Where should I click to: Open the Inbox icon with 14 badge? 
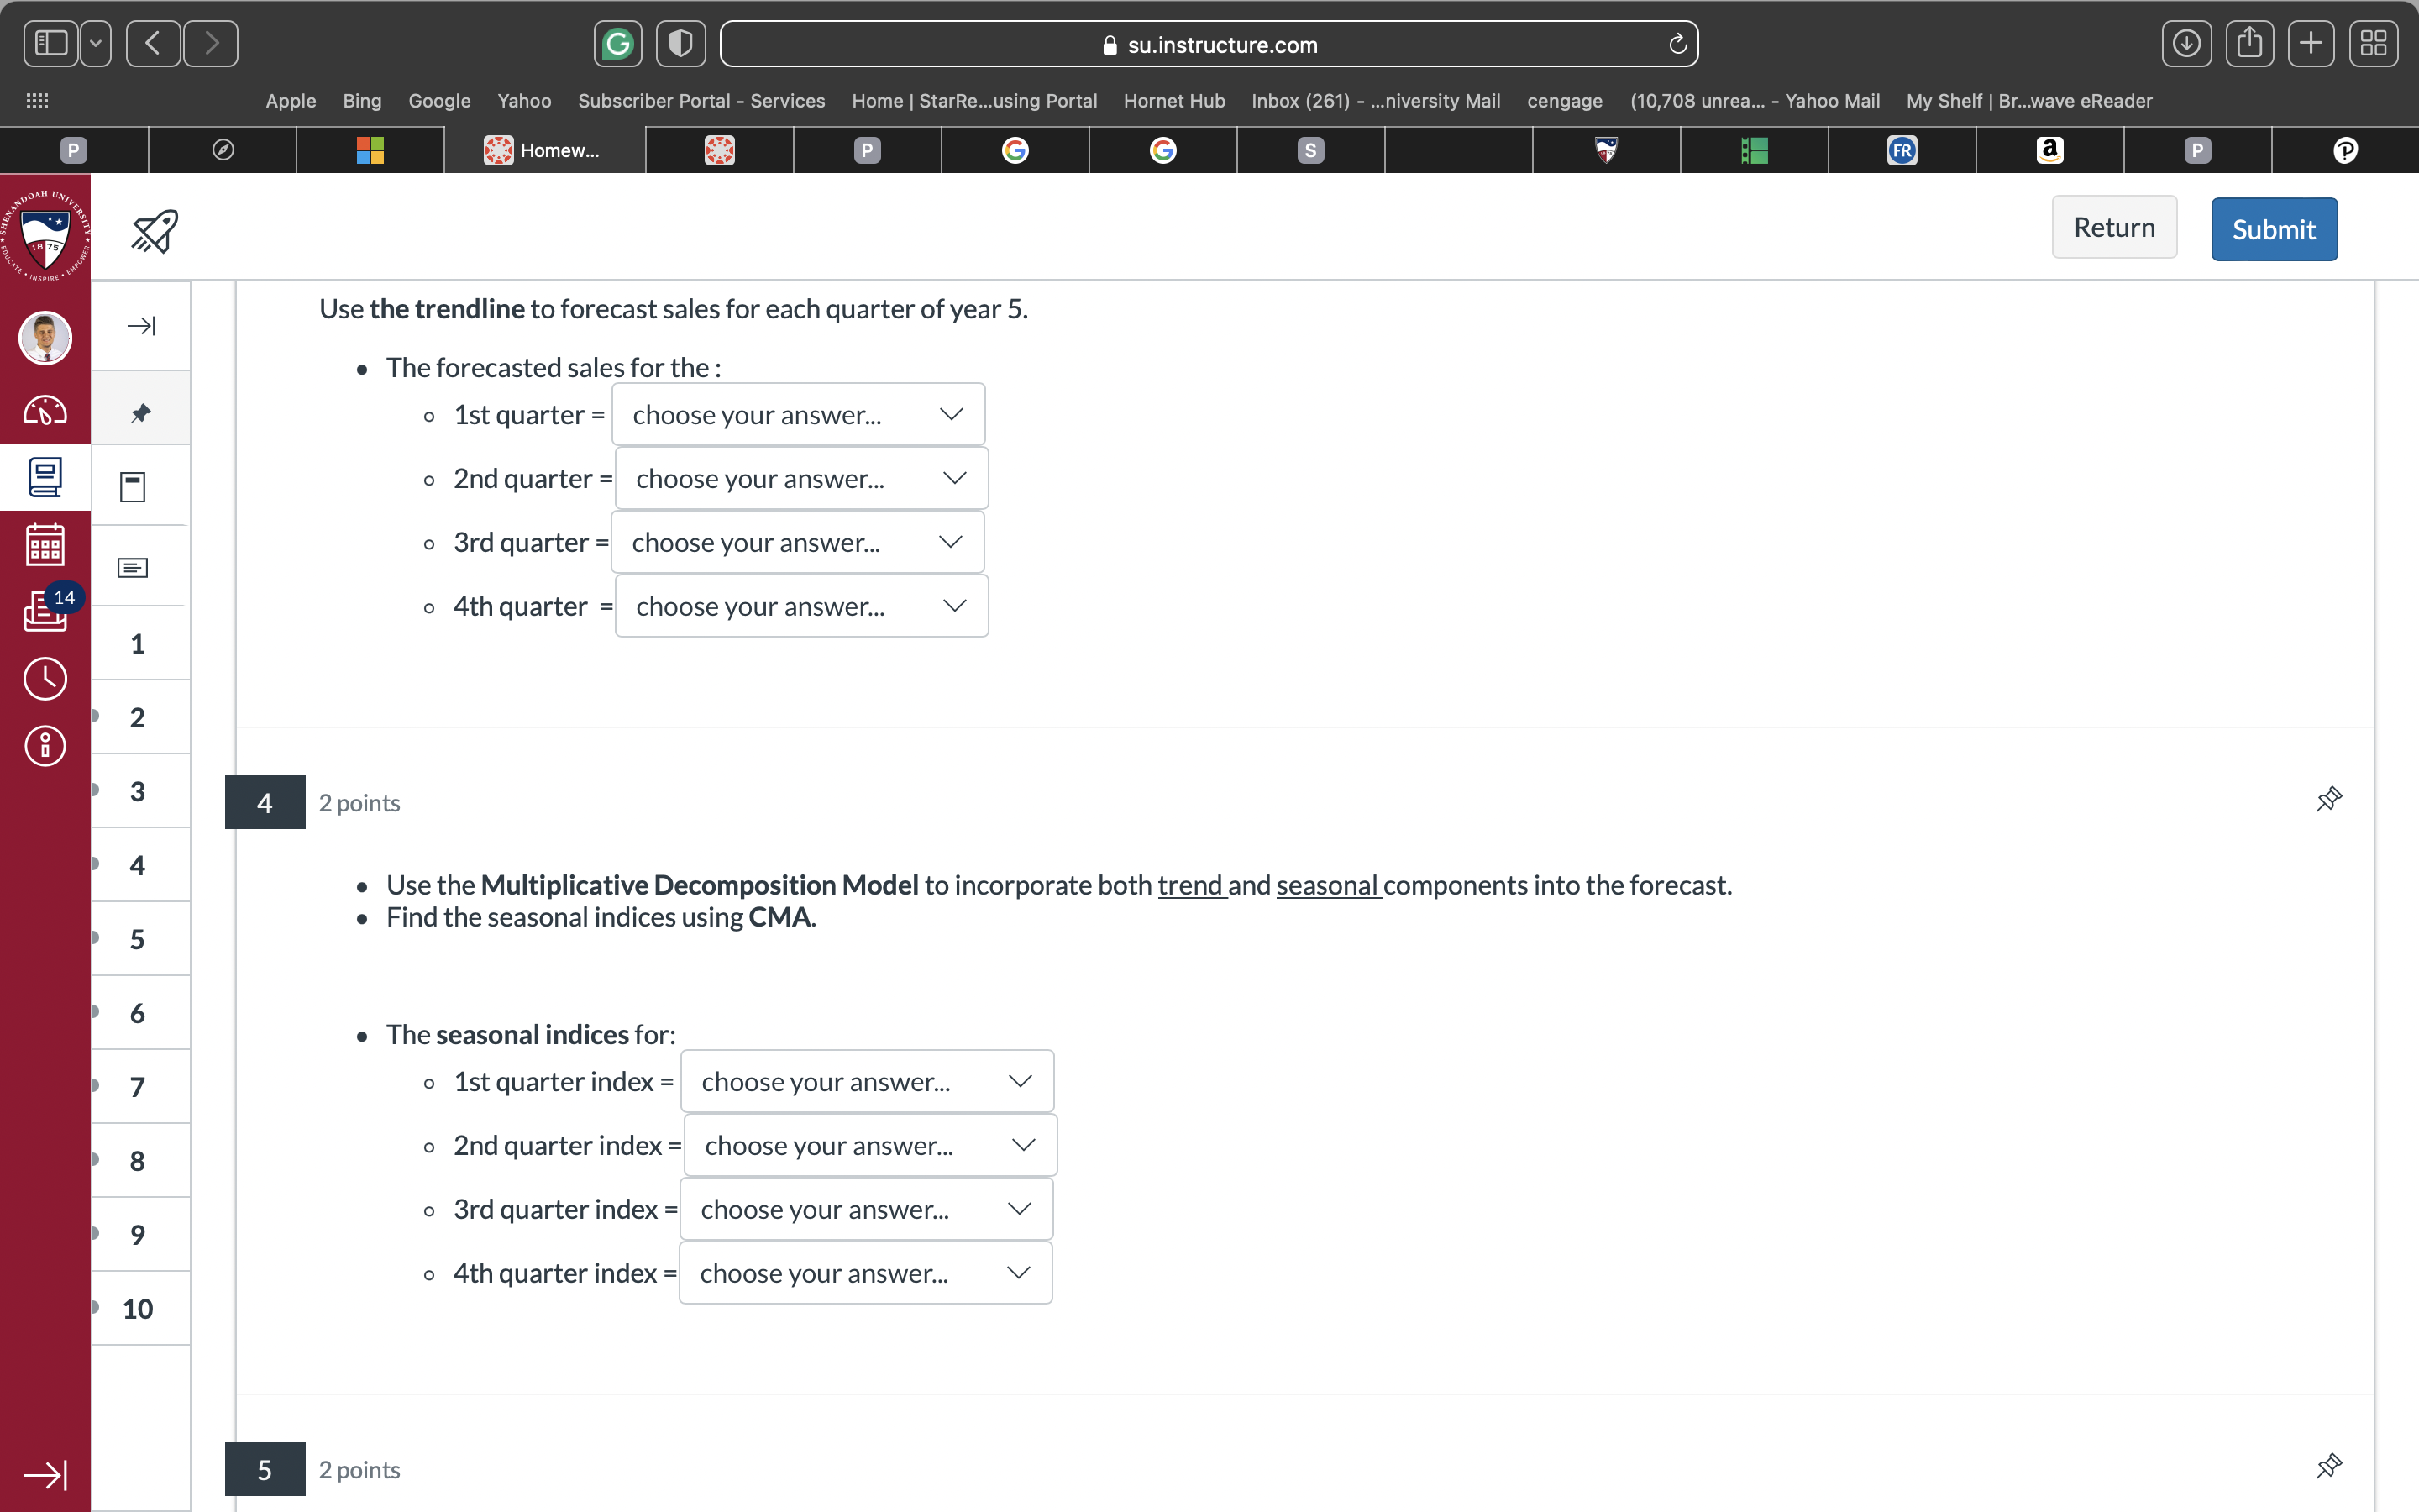pyautogui.click(x=45, y=610)
